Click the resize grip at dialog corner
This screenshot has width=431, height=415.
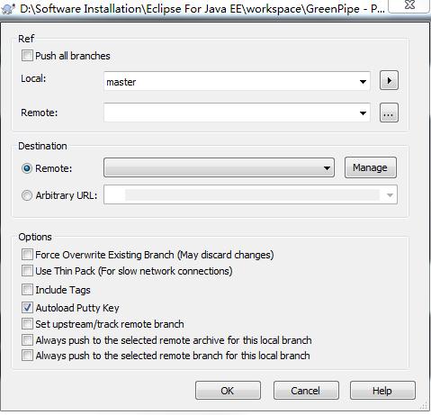coord(424,406)
